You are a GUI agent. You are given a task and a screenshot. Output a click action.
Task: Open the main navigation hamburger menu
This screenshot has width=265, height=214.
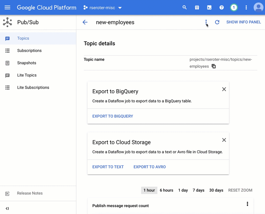[7, 8]
